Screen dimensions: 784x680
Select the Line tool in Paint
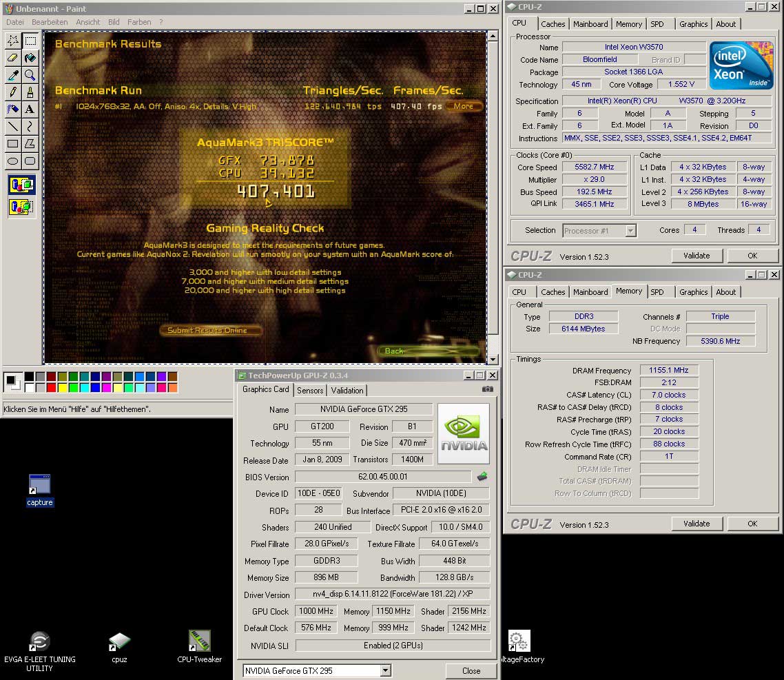[x=13, y=127]
